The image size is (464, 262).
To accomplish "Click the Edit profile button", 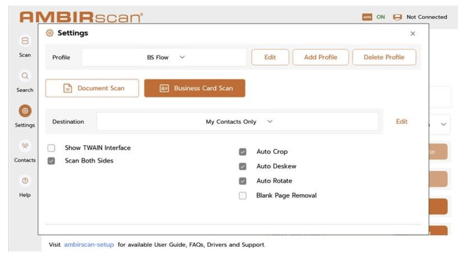I will [270, 57].
